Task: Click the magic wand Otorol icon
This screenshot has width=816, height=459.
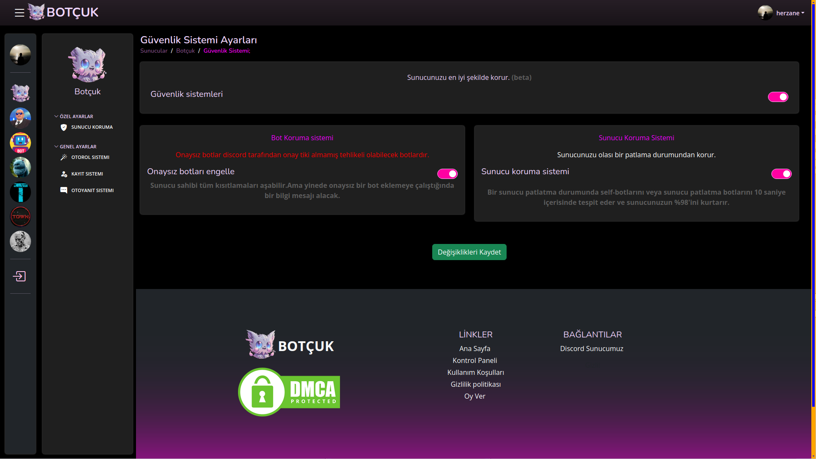Action: [x=64, y=157]
